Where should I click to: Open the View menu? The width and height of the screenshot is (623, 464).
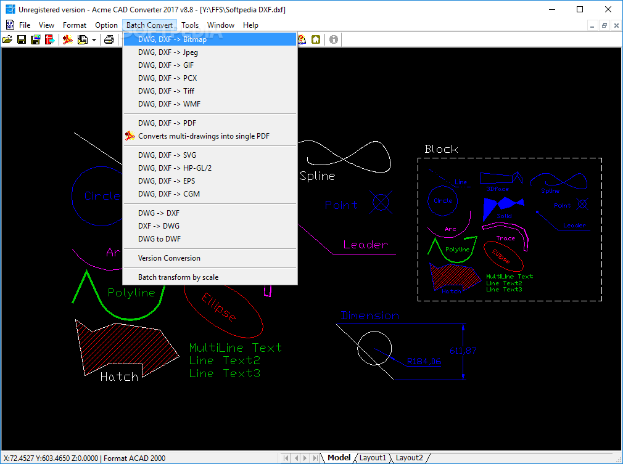(x=46, y=25)
